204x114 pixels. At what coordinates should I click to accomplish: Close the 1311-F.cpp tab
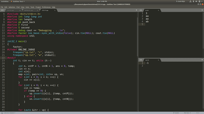[x=55, y=10]
